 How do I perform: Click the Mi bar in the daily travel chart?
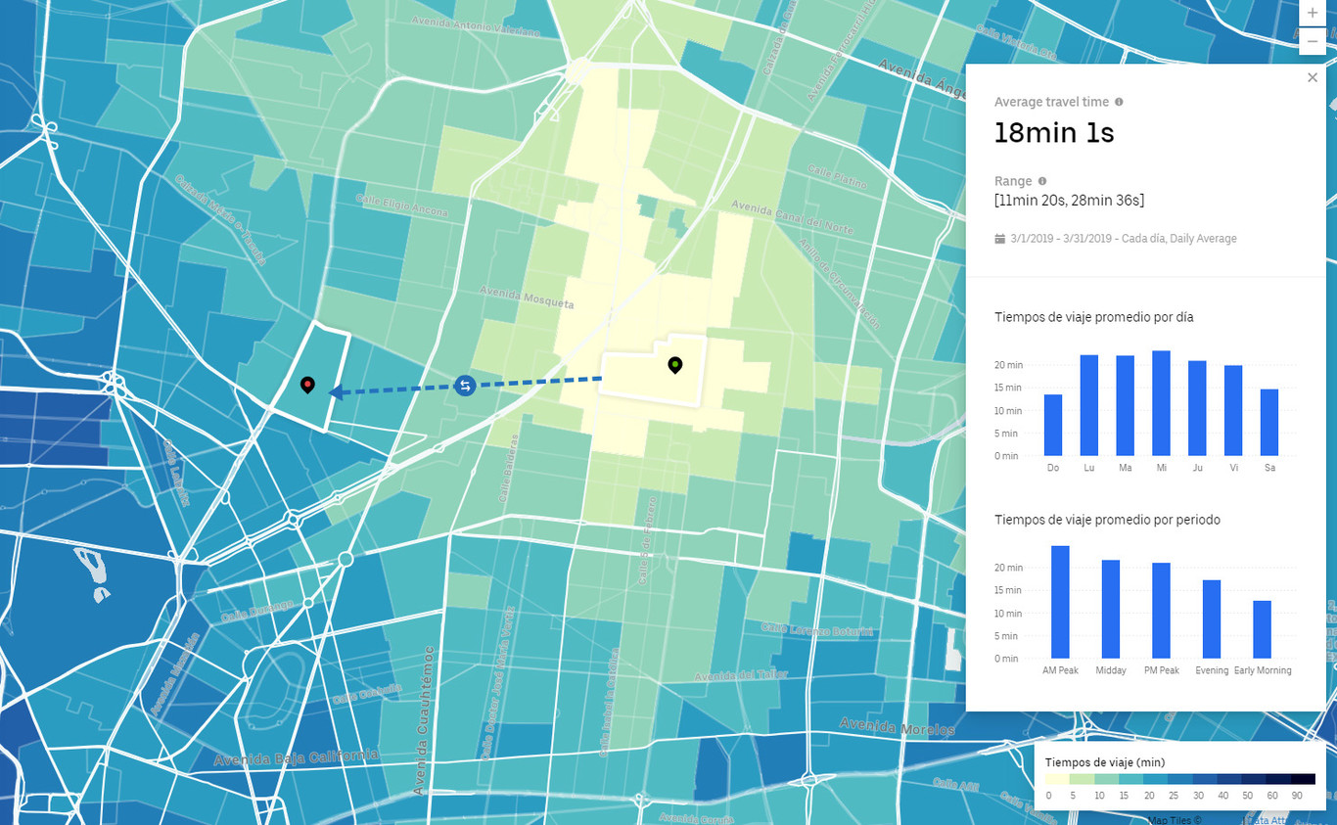tap(1161, 401)
